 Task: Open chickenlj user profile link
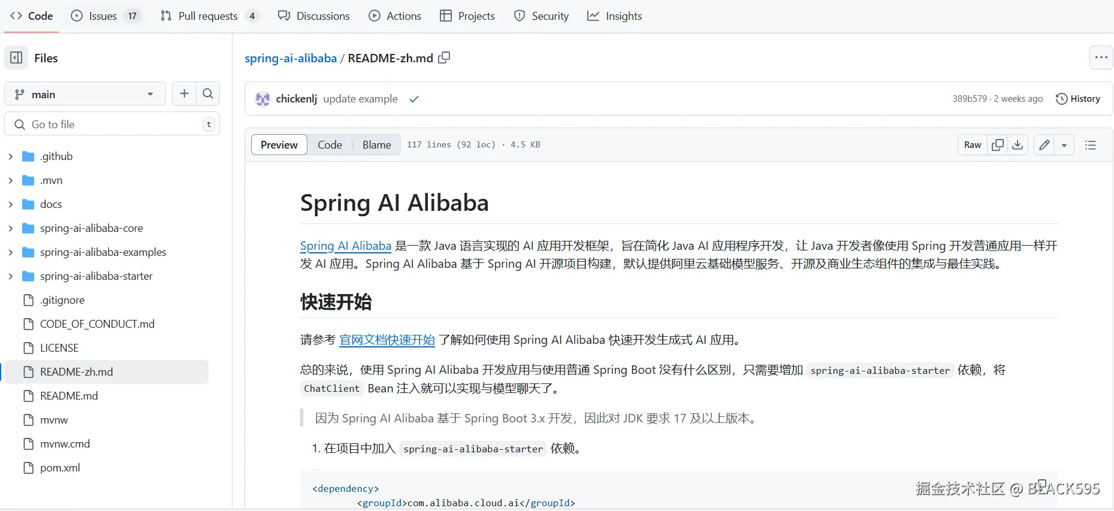click(297, 99)
